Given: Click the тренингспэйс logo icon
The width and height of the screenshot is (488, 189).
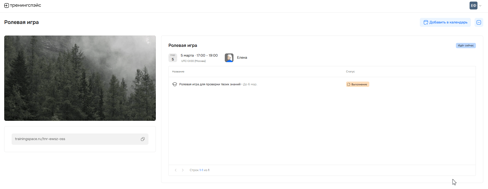Looking at the screenshot, I should 7,6.
